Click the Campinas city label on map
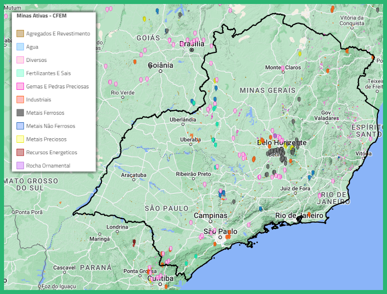This screenshot has width=387, height=294. (210, 216)
